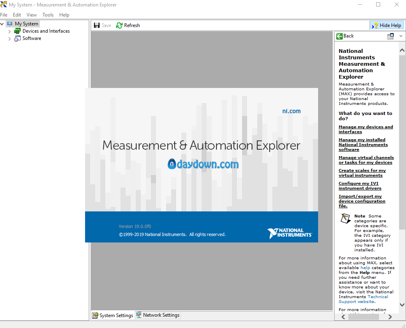Click help pane horizontal scroll right arrow

coord(390,317)
